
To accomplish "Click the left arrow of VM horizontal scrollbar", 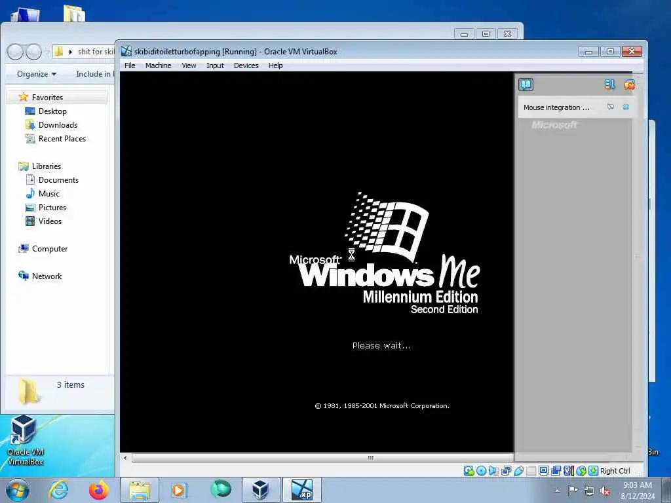I will pyautogui.click(x=125, y=458).
